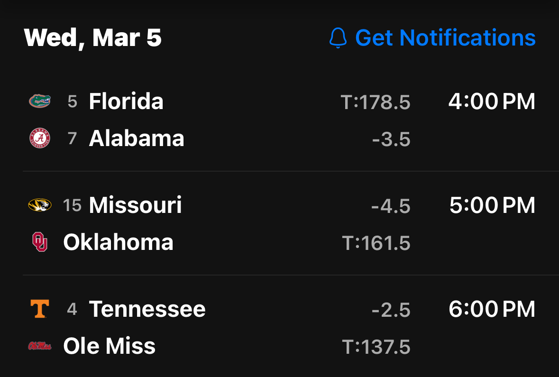Select the Florida team name

point(126,101)
